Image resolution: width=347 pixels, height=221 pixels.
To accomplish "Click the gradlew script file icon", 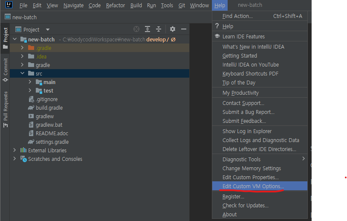I will coord(31,116).
